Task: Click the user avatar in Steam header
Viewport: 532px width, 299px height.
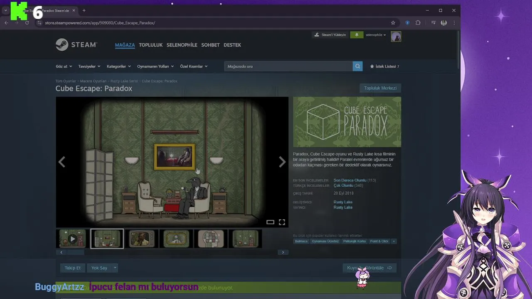Action: pos(396,37)
